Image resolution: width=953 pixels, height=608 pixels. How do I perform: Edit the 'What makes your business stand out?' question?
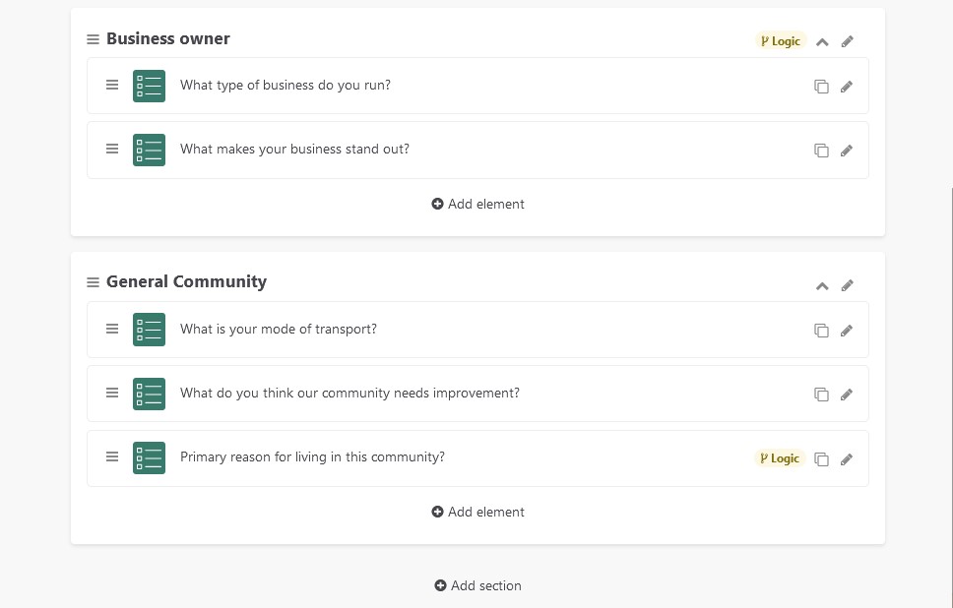point(847,151)
